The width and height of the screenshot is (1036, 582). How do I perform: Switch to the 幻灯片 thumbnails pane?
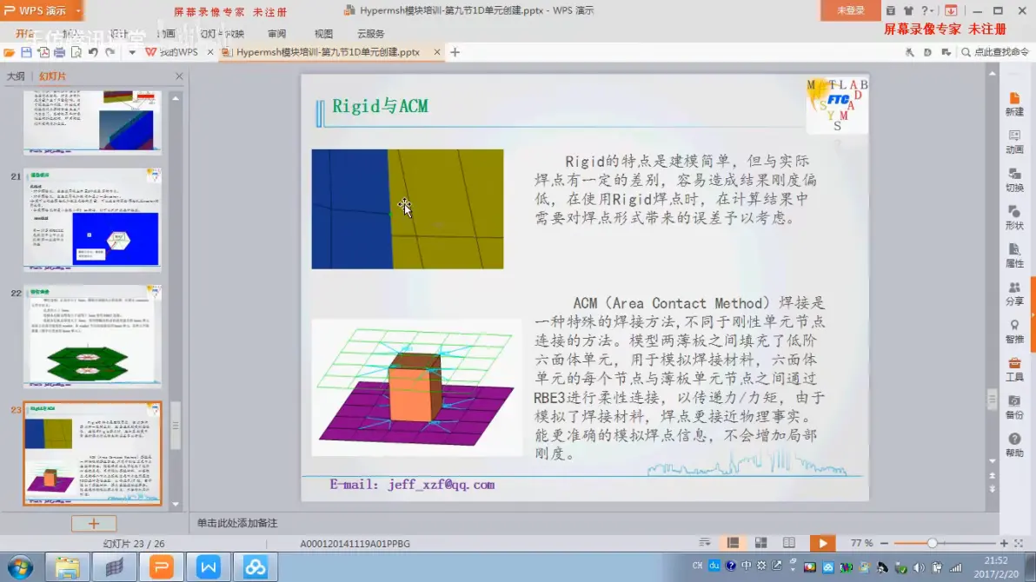coord(52,76)
